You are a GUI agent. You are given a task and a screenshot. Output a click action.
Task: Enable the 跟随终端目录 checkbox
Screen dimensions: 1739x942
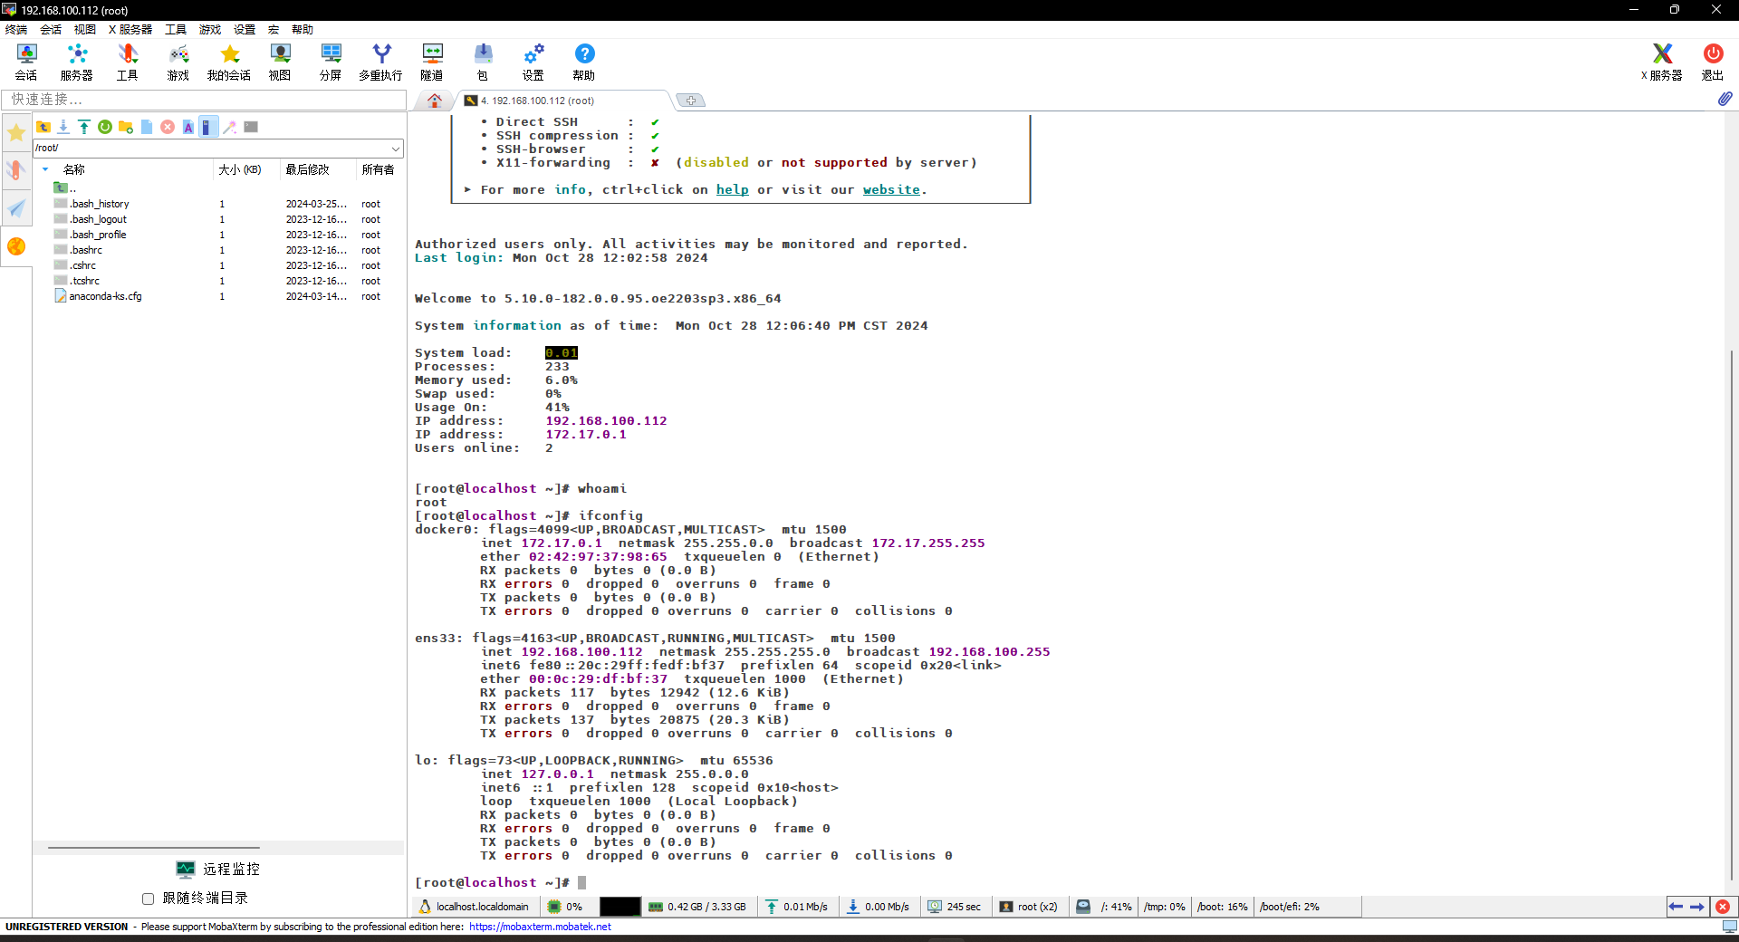click(x=148, y=899)
